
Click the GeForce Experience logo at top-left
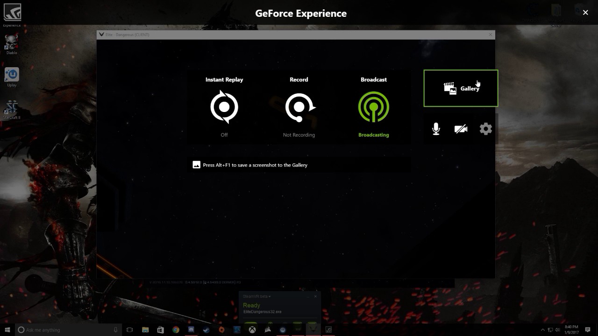tap(12, 13)
